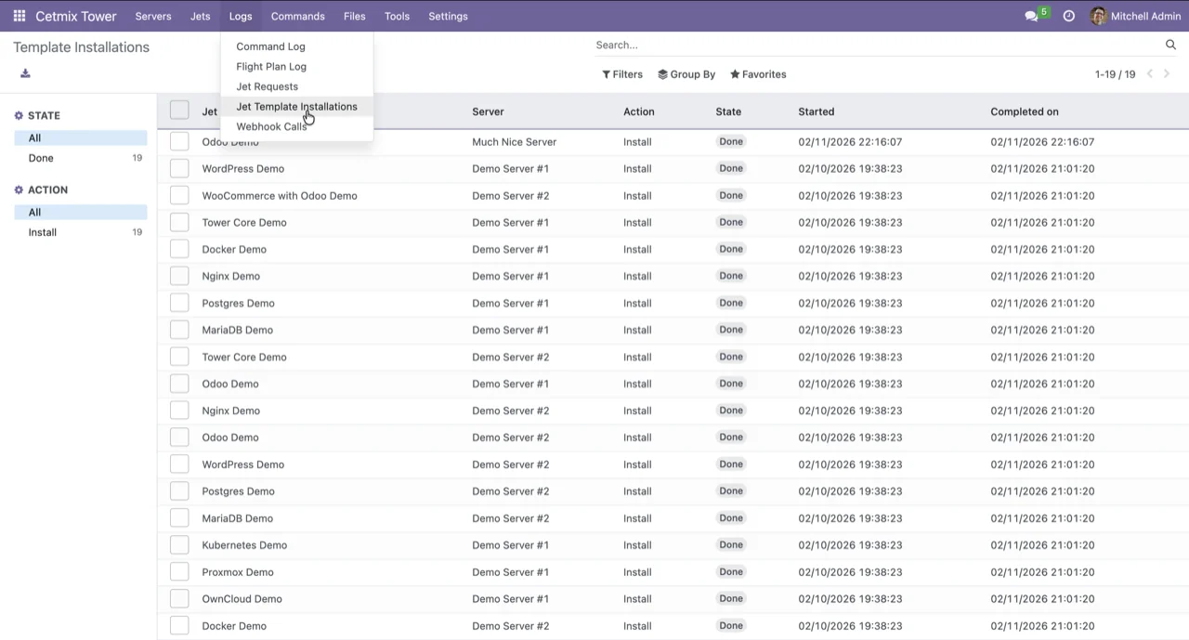Tick the select-all header checkbox
Image resolution: width=1189 pixels, height=640 pixels.
point(179,111)
